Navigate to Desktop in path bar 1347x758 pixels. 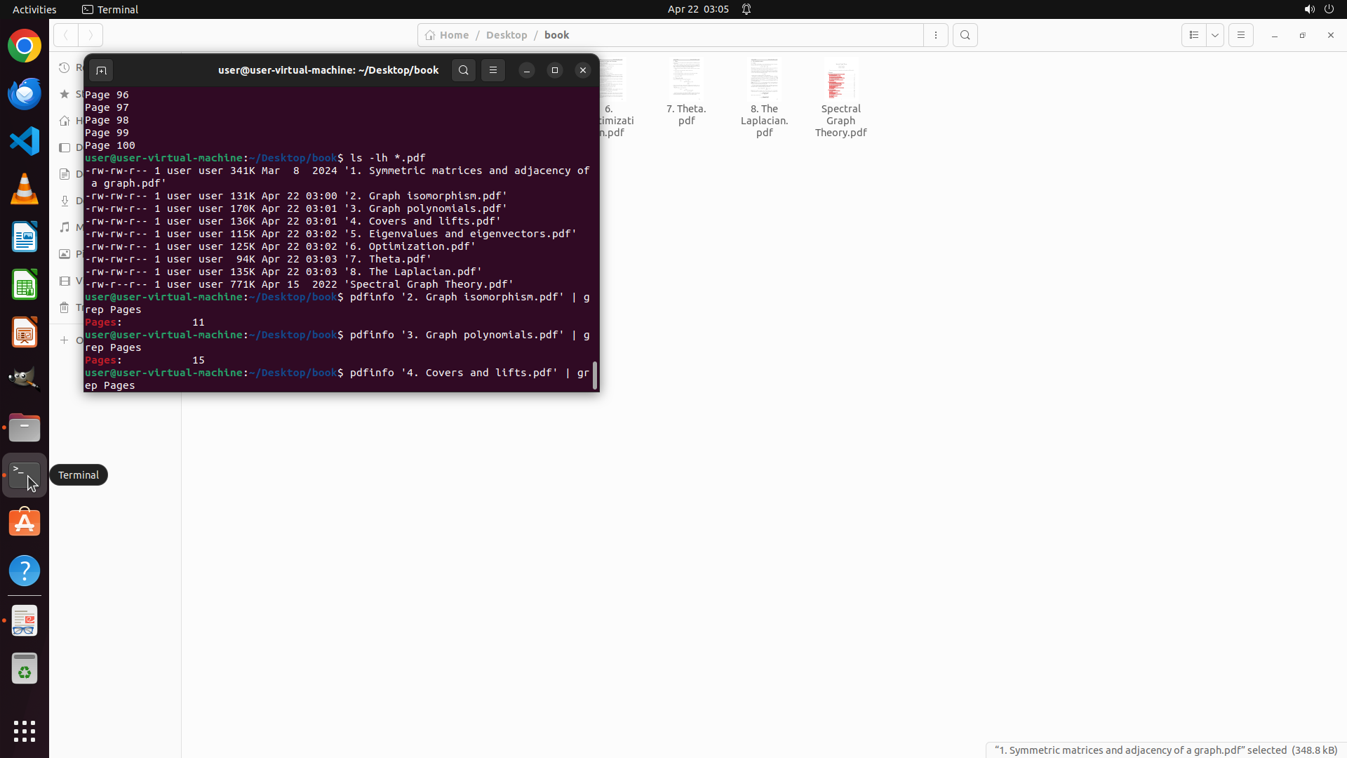pyautogui.click(x=506, y=35)
